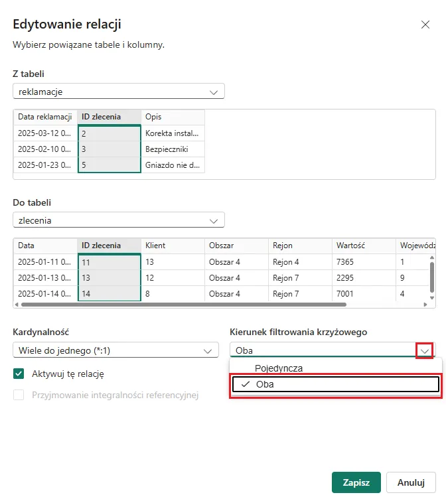
Task: Collapse the Kierunek filtrowania krzyżowego chevron
Action: click(424, 350)
